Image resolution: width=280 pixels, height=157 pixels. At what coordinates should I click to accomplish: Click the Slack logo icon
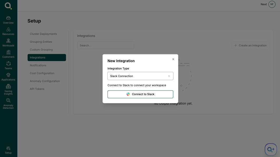(128, 94)
